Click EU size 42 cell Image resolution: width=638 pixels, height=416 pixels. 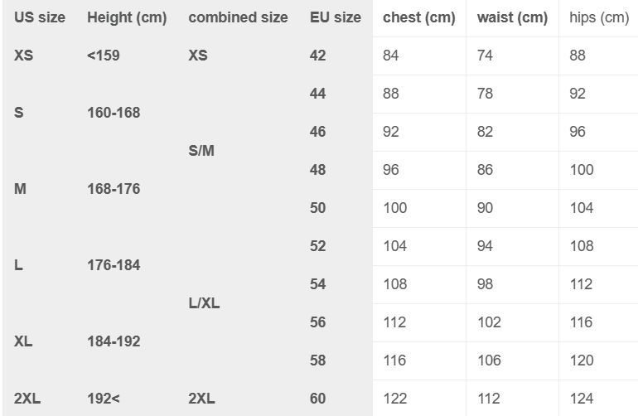318,56
